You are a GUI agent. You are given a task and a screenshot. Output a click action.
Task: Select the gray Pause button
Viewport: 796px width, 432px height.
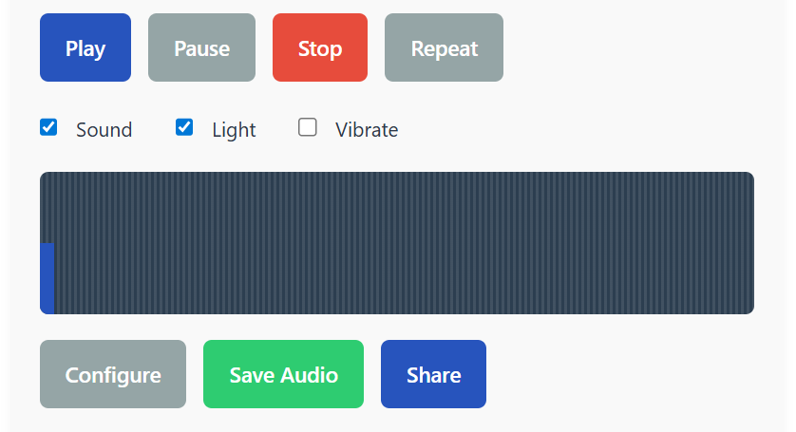tap(201, 47)
